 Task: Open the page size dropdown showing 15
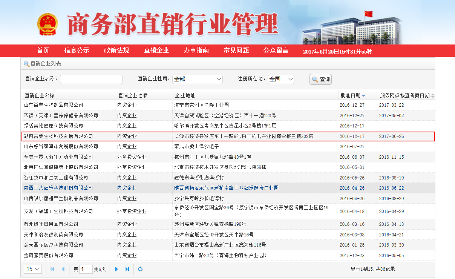tap(33, 269)
